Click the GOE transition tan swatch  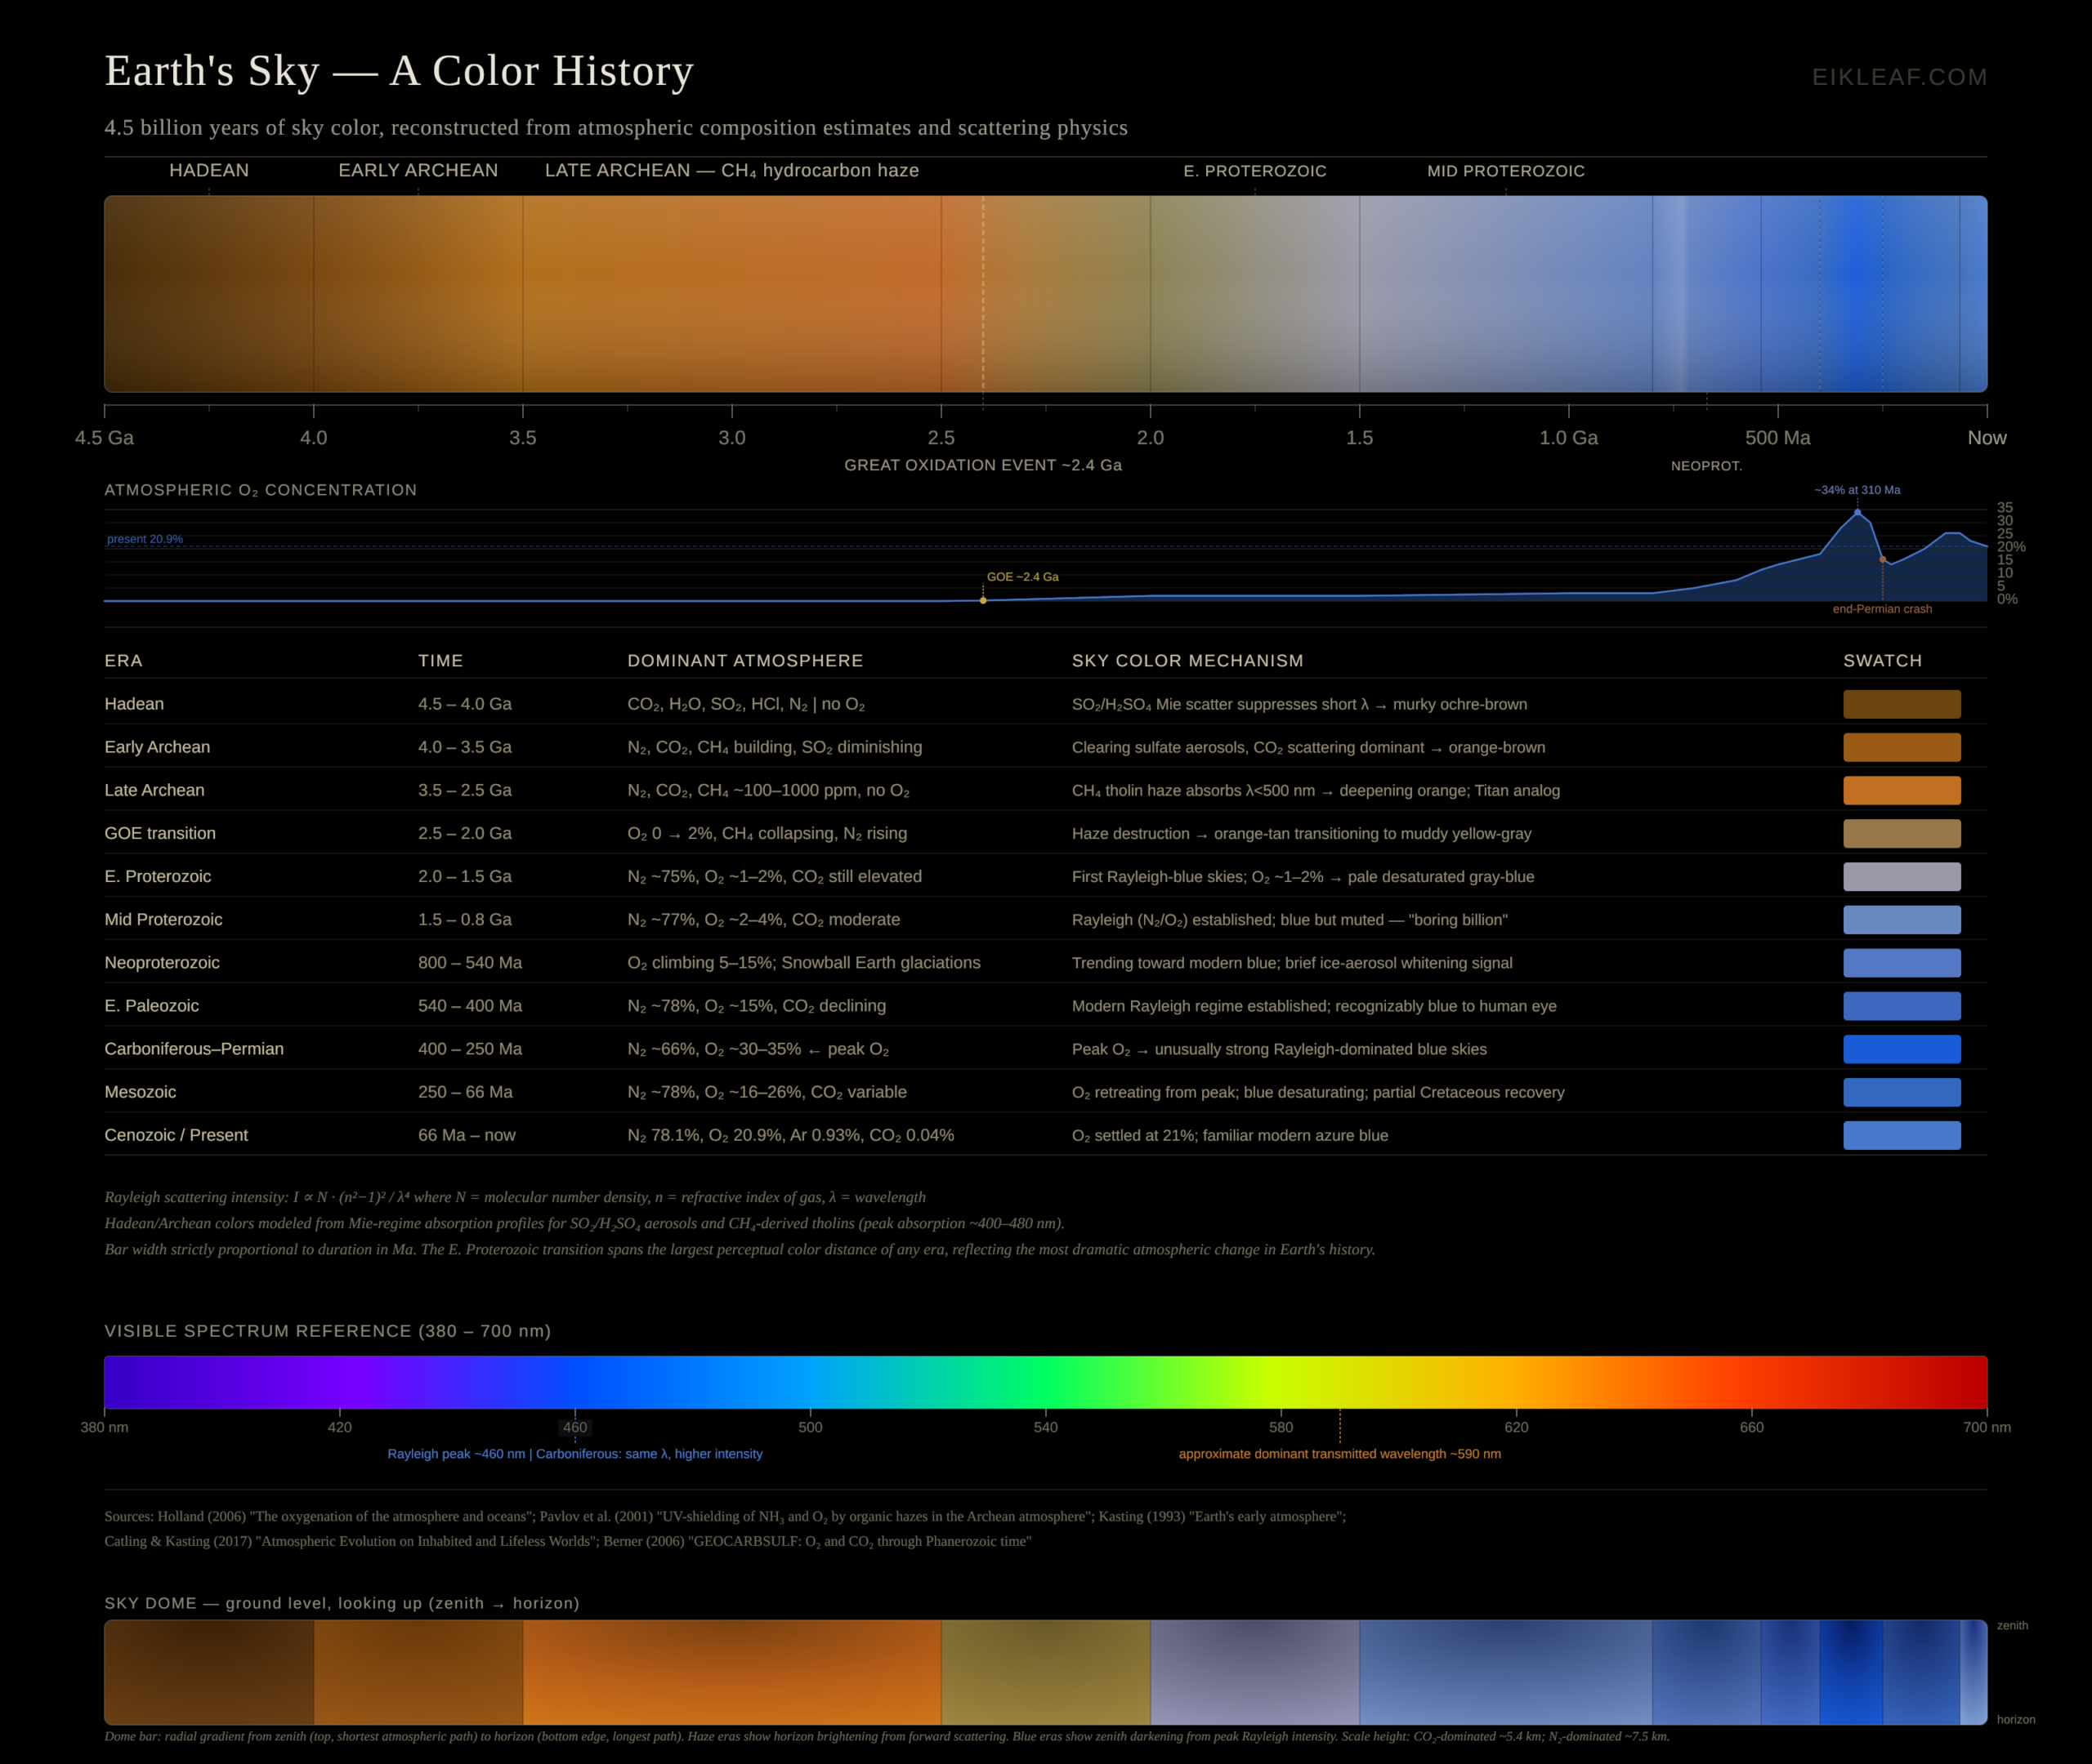pyautogui.click(x=1901, y=833)
